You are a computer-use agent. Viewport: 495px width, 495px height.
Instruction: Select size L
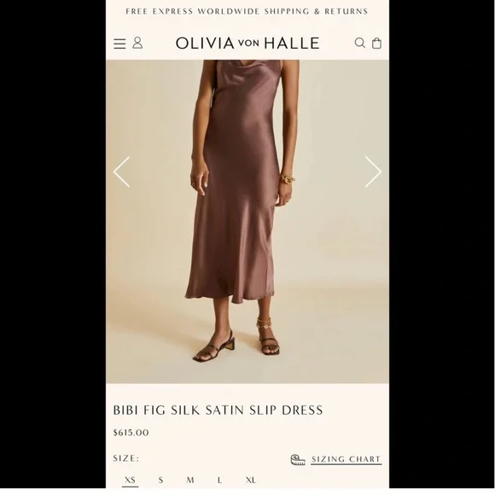point(219,480)
